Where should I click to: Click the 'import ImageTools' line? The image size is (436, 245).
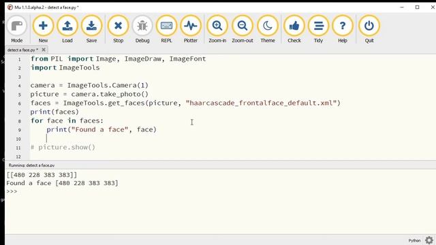[x=65, y=68]
